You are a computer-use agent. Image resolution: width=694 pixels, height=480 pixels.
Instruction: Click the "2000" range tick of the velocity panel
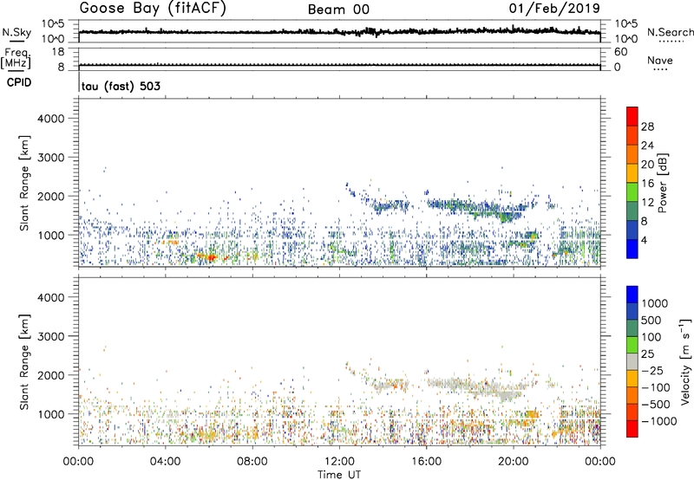51,375
